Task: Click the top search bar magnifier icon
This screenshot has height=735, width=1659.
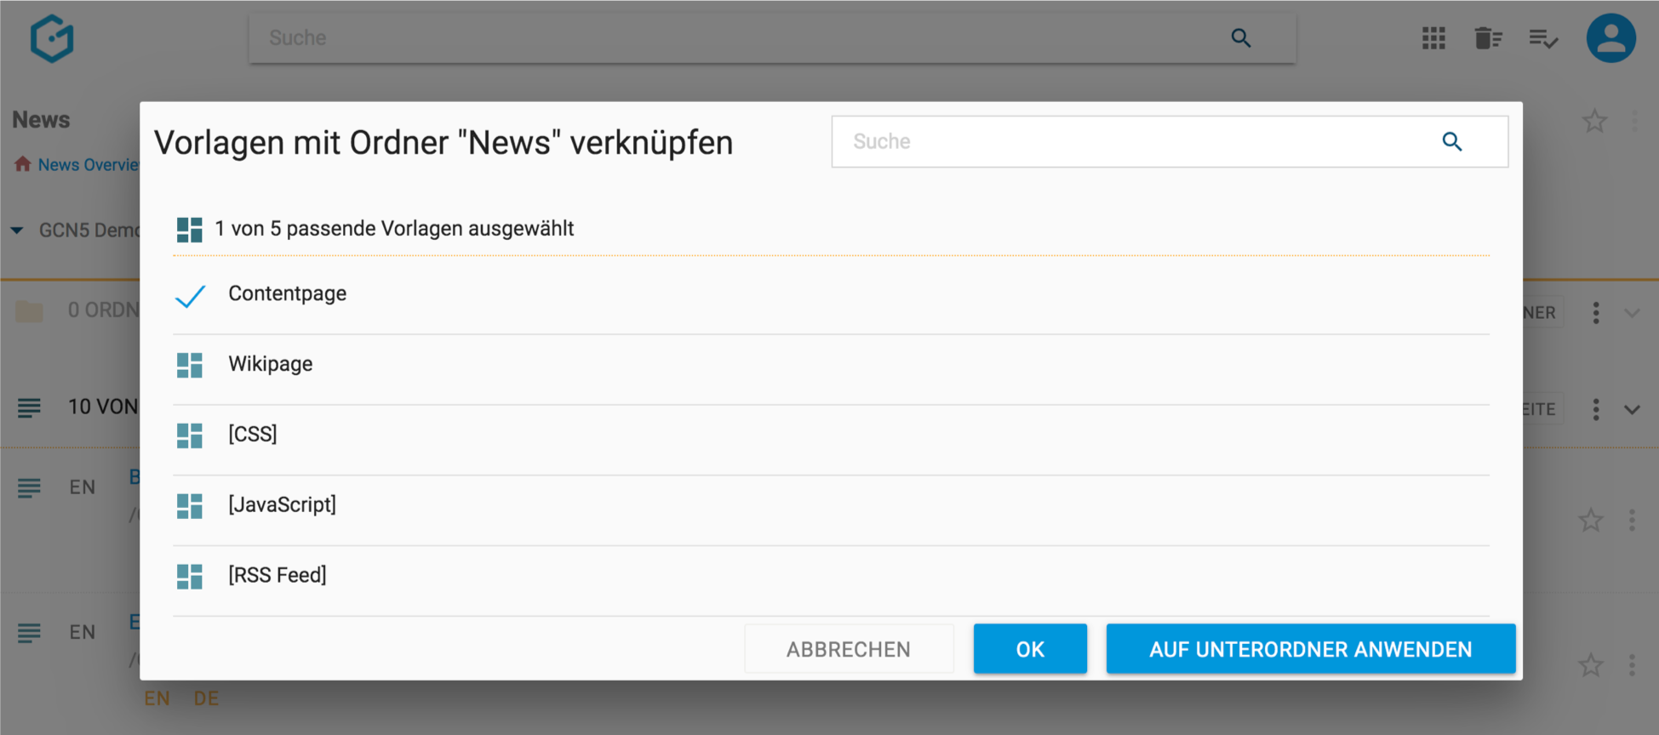Action: coord(1241,38)
